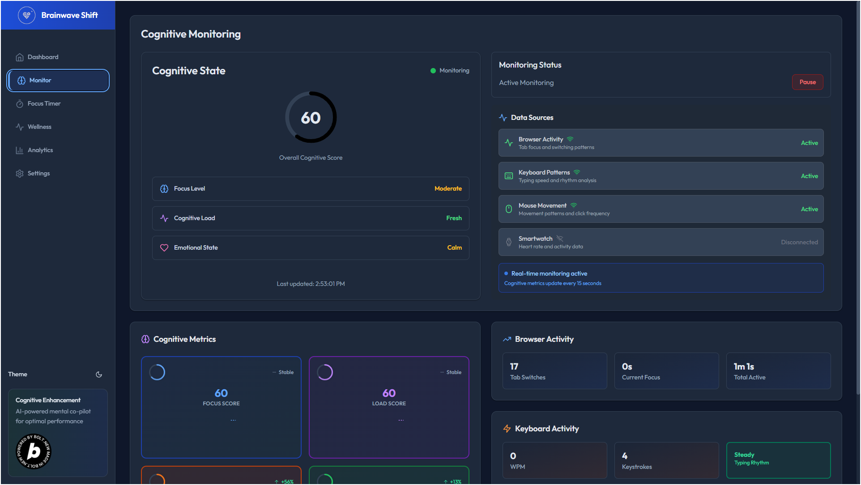Click the Dashboard home icon

coord(20,57)
